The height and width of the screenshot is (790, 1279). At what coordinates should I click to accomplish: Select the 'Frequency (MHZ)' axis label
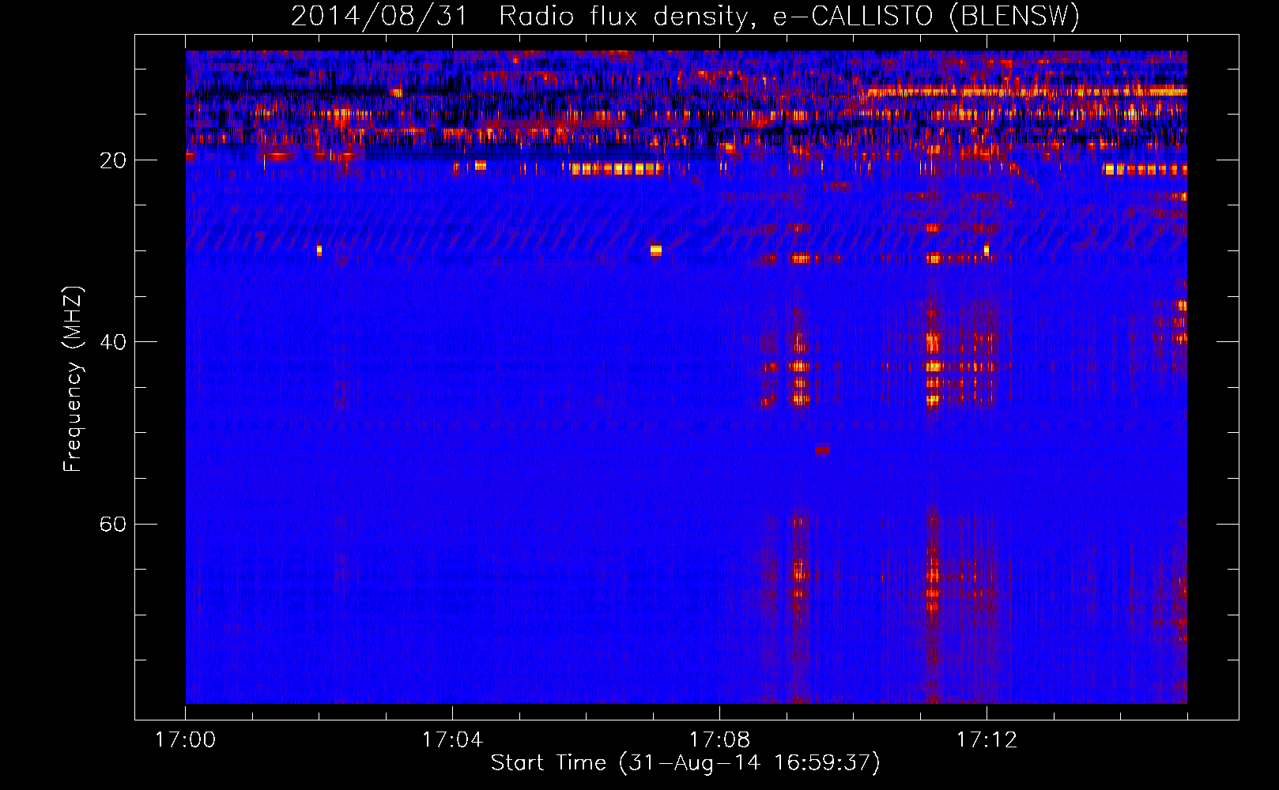[x=73, y=379]
